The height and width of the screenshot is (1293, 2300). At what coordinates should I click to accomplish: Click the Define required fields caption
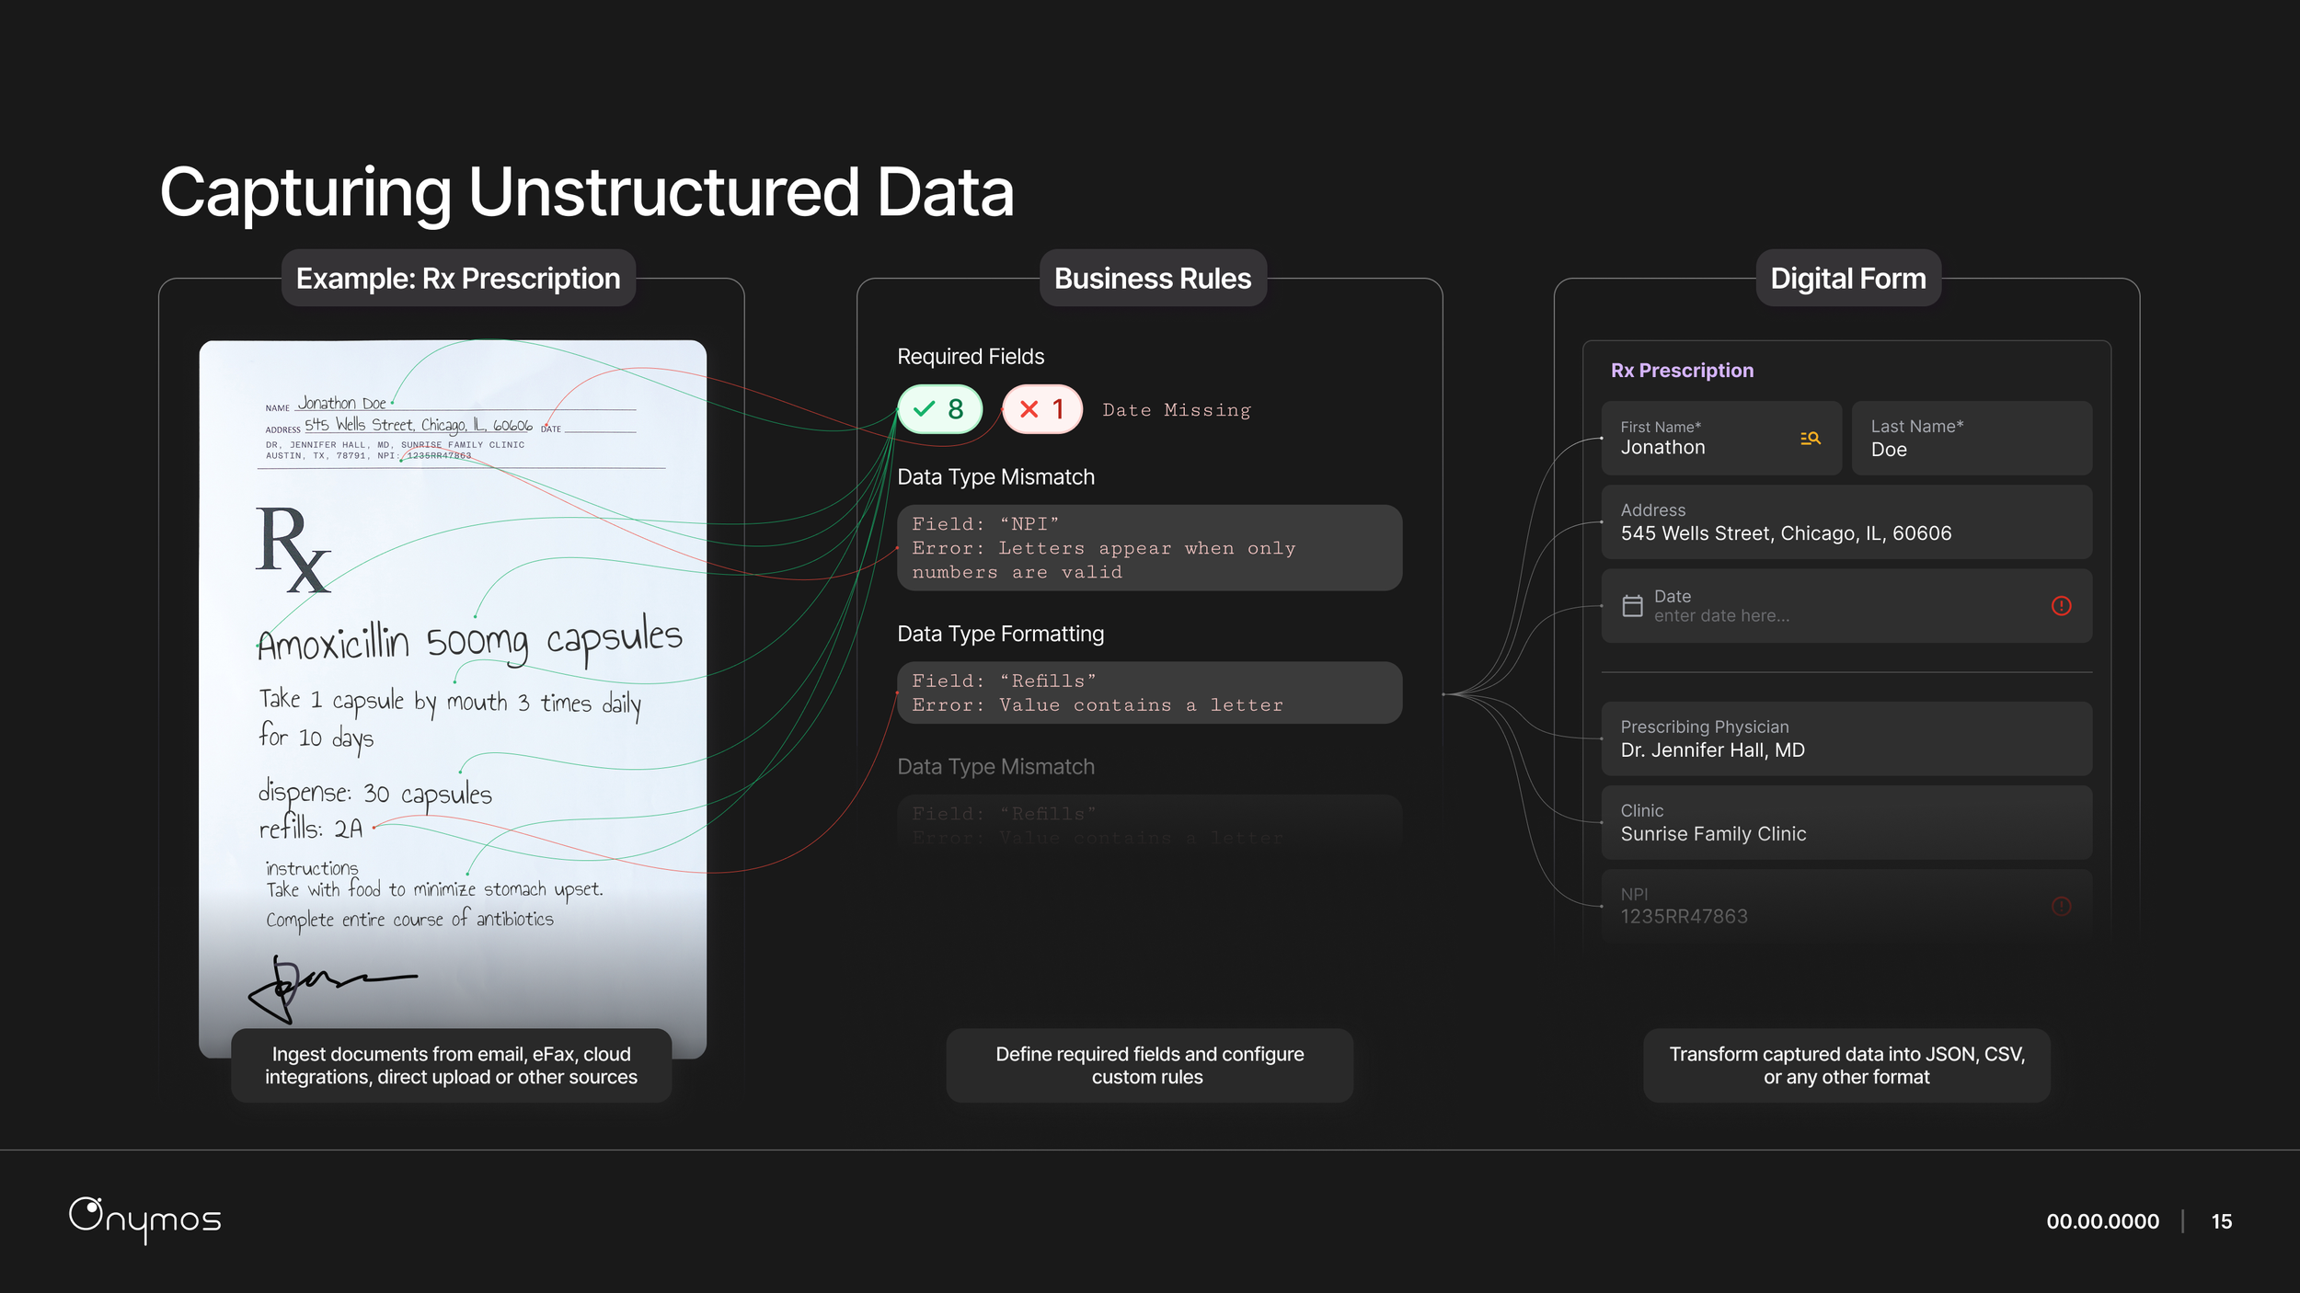pos(1149,1066)
